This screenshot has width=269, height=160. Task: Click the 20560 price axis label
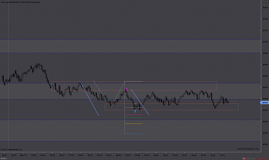265,121
